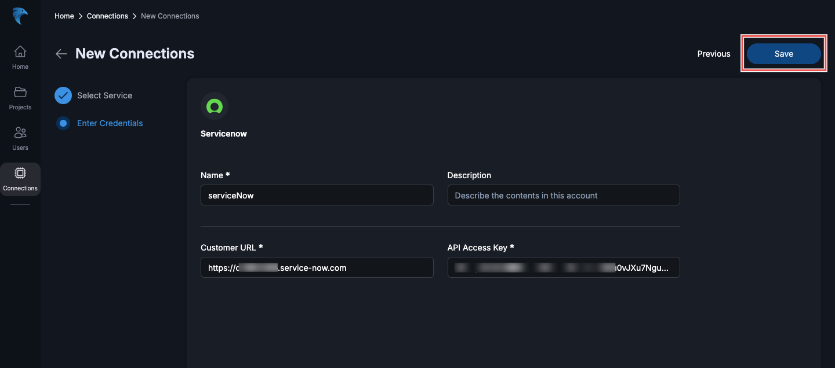Screen dimensions: 835x368
Task: Open the Connections breadcrumb link
Action: [107, 16]
